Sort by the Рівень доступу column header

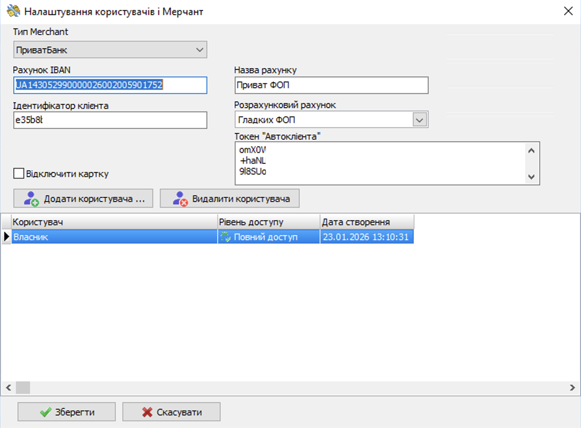click(268, 222)
